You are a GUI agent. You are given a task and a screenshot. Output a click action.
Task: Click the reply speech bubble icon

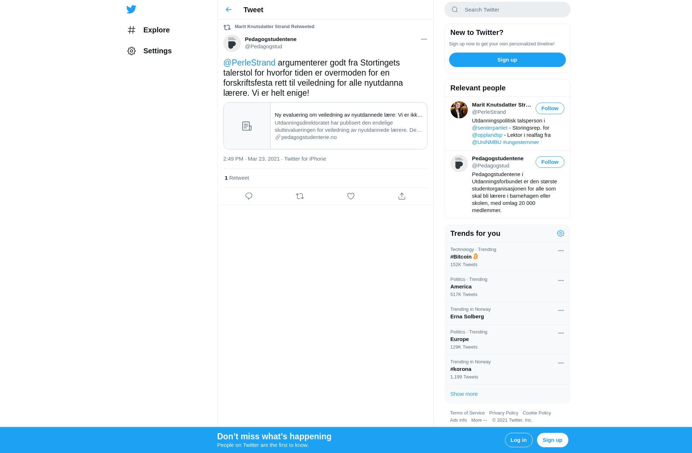[249, 196]
